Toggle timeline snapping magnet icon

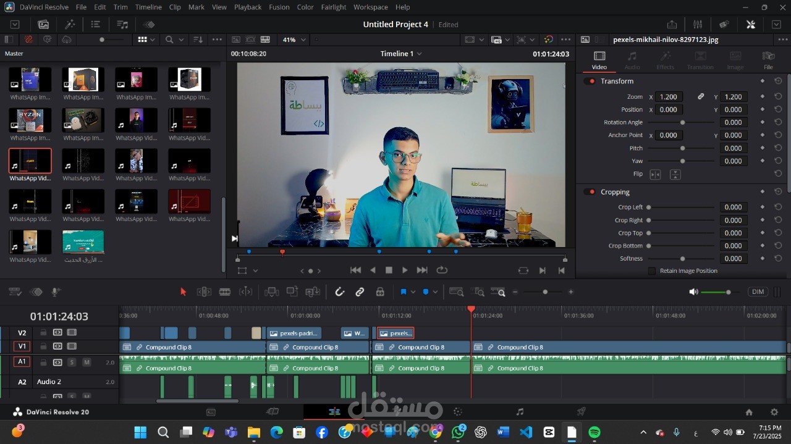[339, 292]
